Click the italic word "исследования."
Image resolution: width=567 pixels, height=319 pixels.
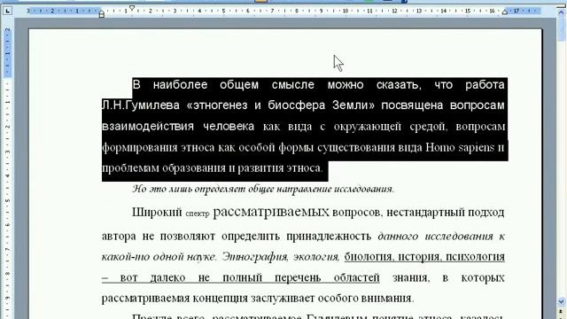point(364,189)
